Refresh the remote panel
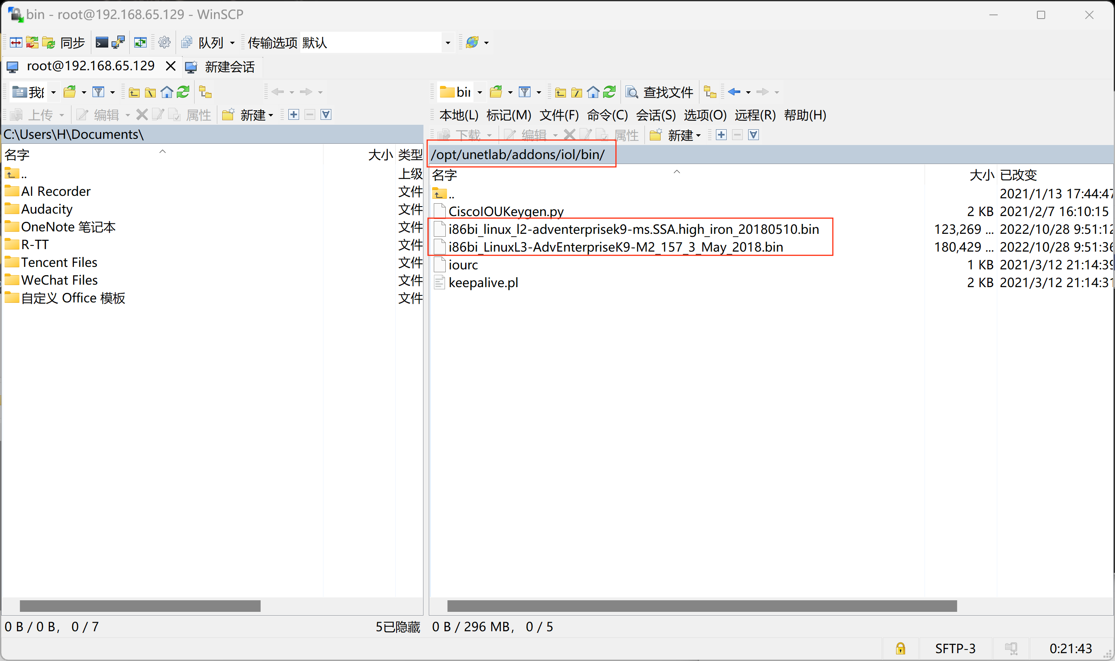The image size is (1115, 661). coord(609,92)
